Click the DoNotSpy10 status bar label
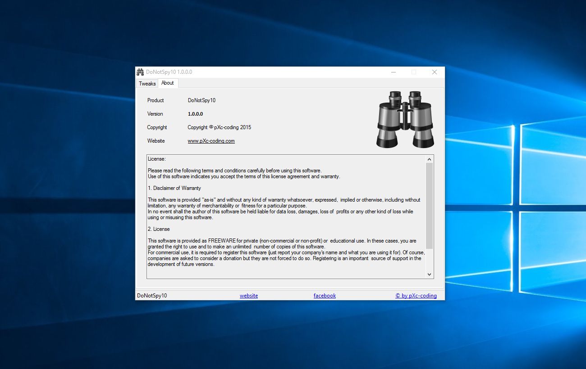Image resolution: width=586 pixels, height=369 pixels. (152, 296)
